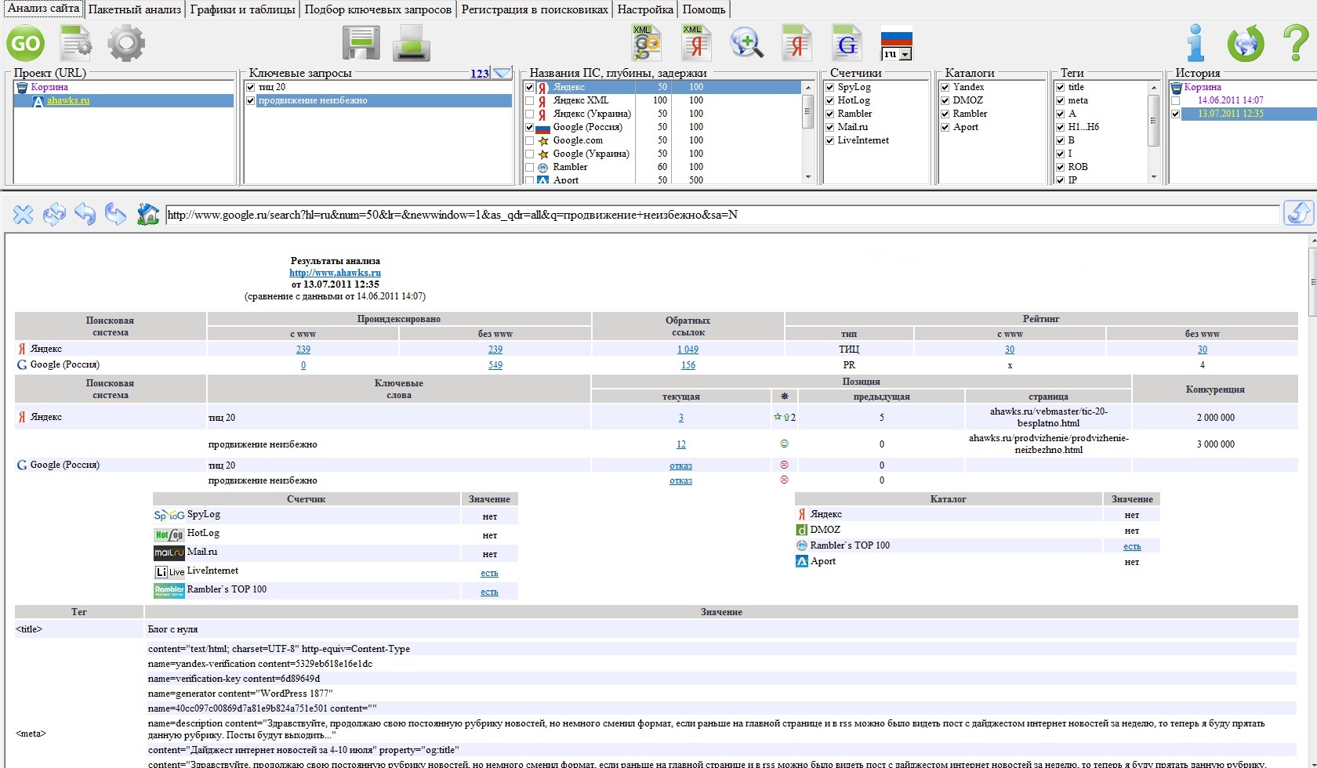Viewport: 1317px width, 768px height.
Task: Switch to the Анализ сайта tab
Action: (43, 9)
